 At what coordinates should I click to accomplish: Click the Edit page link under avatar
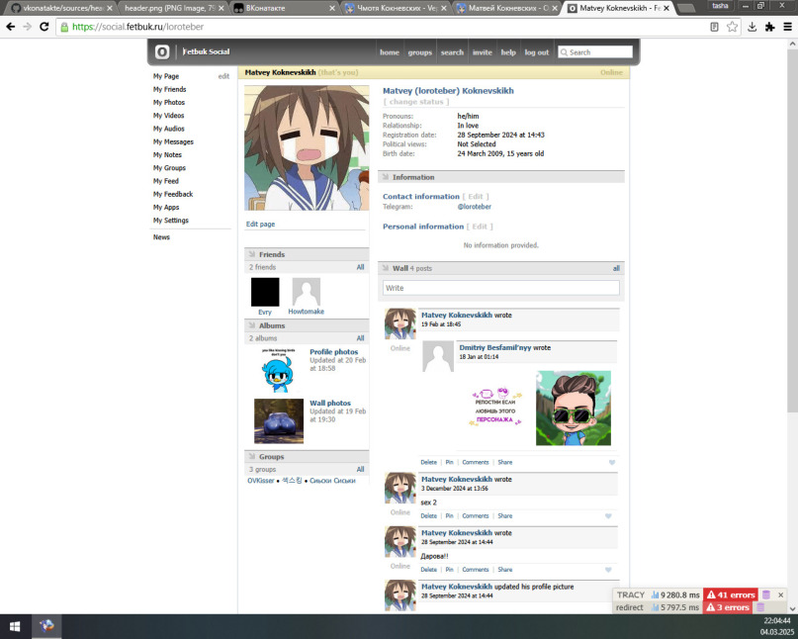pos(260,224)
